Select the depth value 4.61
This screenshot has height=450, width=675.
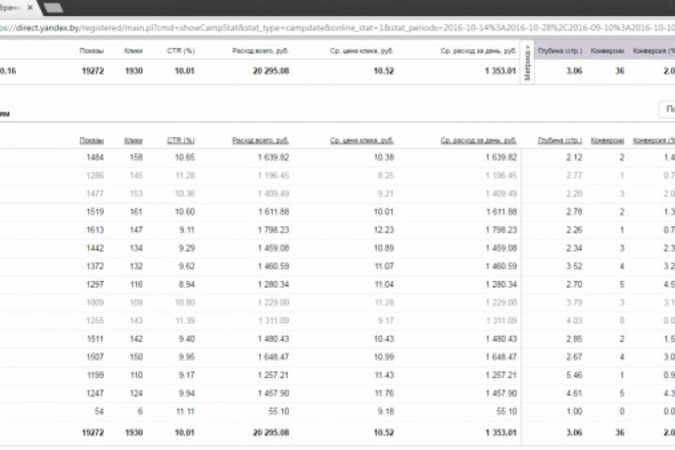(x=575, y=393)
